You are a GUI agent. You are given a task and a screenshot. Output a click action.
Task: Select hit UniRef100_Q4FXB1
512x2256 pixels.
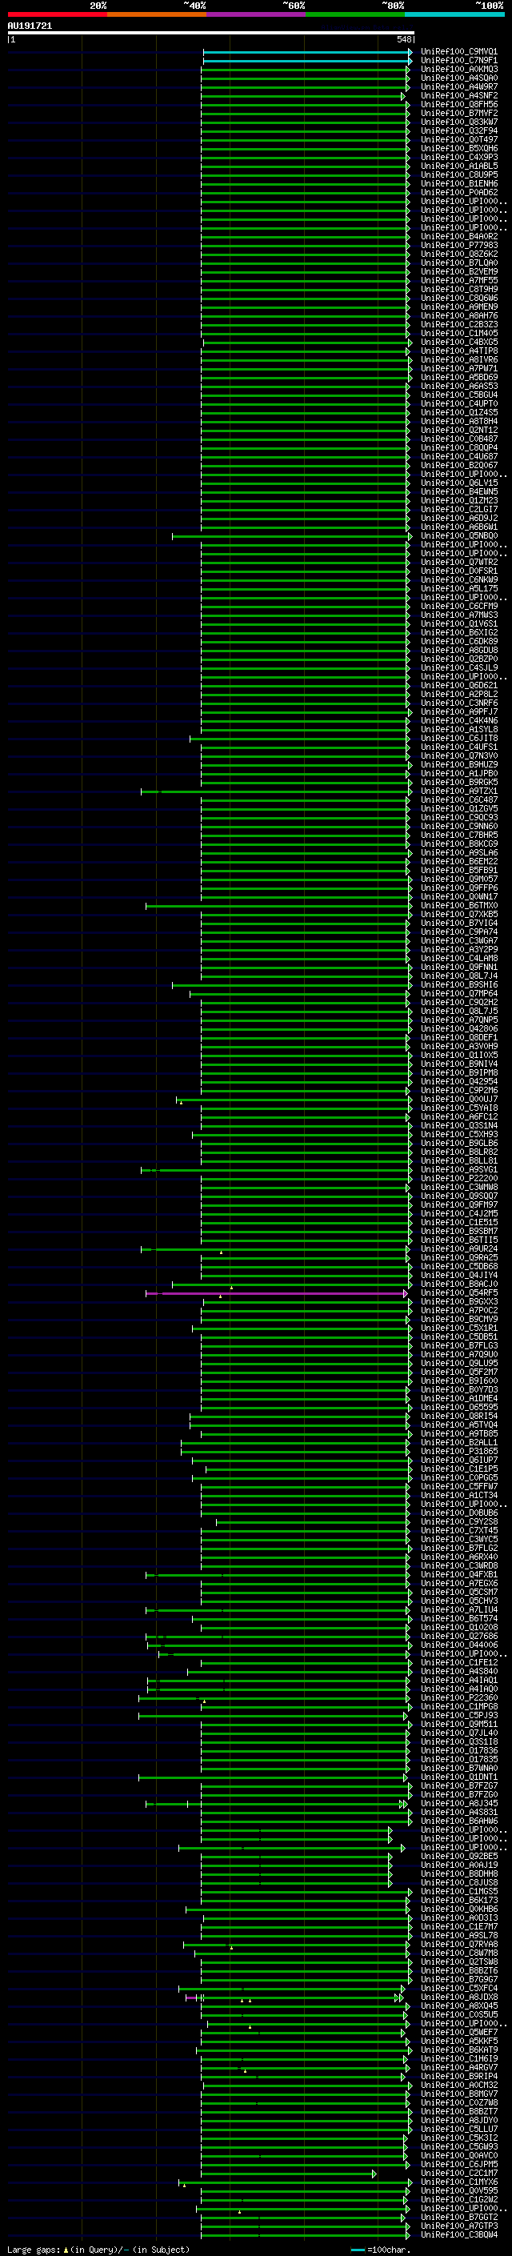(x=459, y=1574)
